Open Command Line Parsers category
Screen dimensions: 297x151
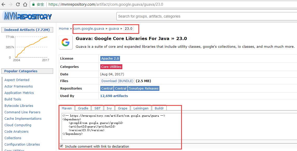pyautogui.click(x=22, y=112)
